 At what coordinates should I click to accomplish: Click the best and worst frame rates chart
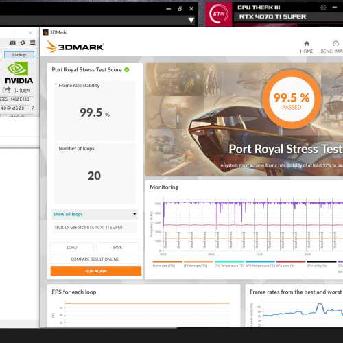pyautogui.click(x=296, y=314)
